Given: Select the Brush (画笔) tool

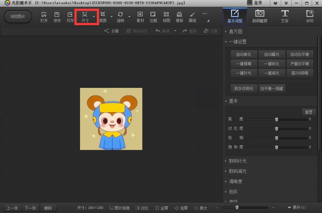Looking at the screenshot, I should coord(192,17).
